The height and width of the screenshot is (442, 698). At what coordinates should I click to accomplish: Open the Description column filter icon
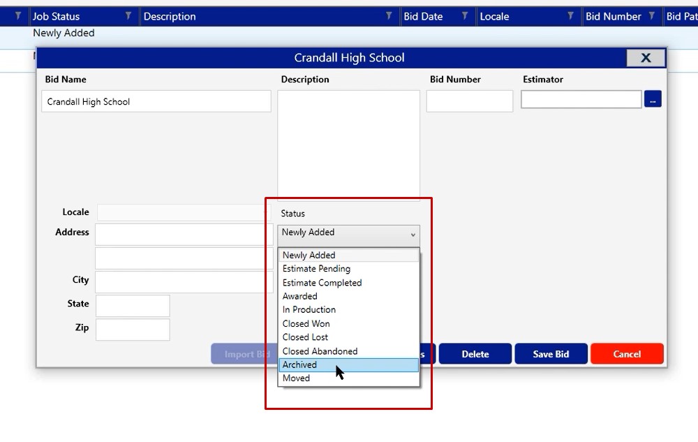(389, 16)
